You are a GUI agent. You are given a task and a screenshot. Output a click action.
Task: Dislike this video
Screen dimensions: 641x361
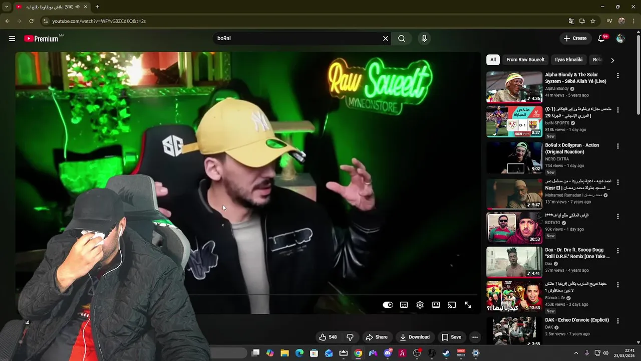[350, 337]
